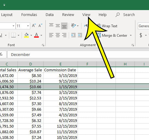The height and width of the screenshot is (140, 149).
Task: Expand the Borders dropdown arrow
Action: [18, 35]
